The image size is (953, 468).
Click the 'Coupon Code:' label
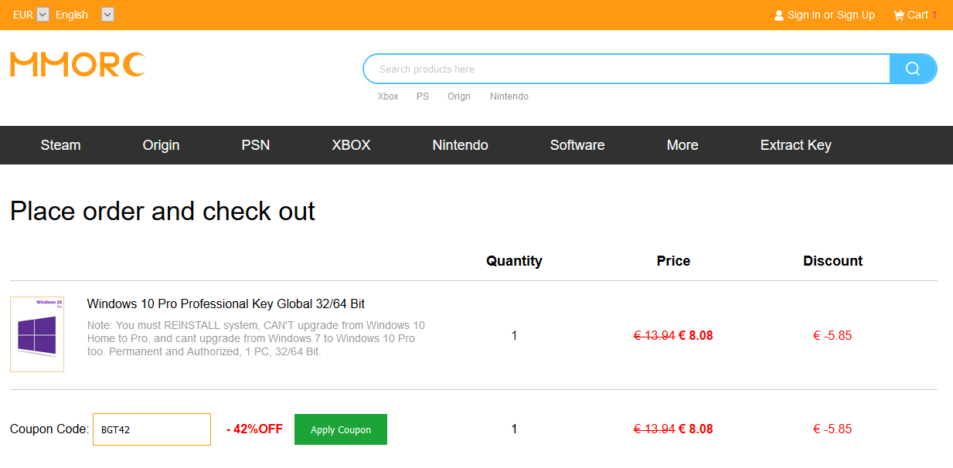click(49, 429)
